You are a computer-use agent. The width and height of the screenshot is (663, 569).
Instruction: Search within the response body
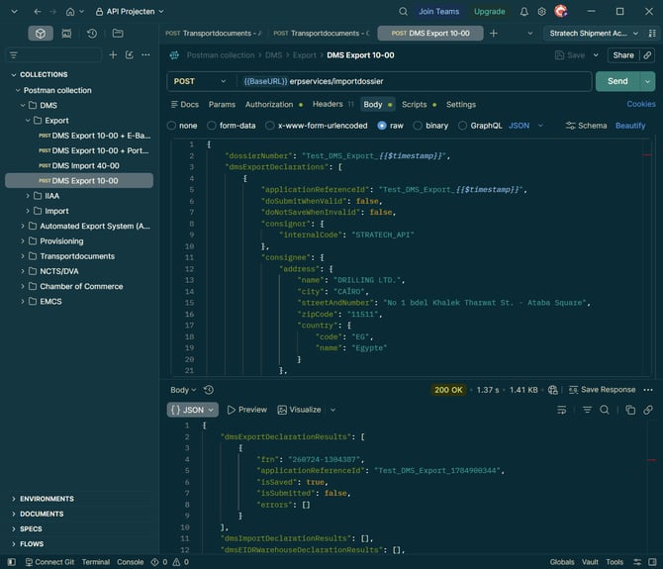tap(605, 410)
